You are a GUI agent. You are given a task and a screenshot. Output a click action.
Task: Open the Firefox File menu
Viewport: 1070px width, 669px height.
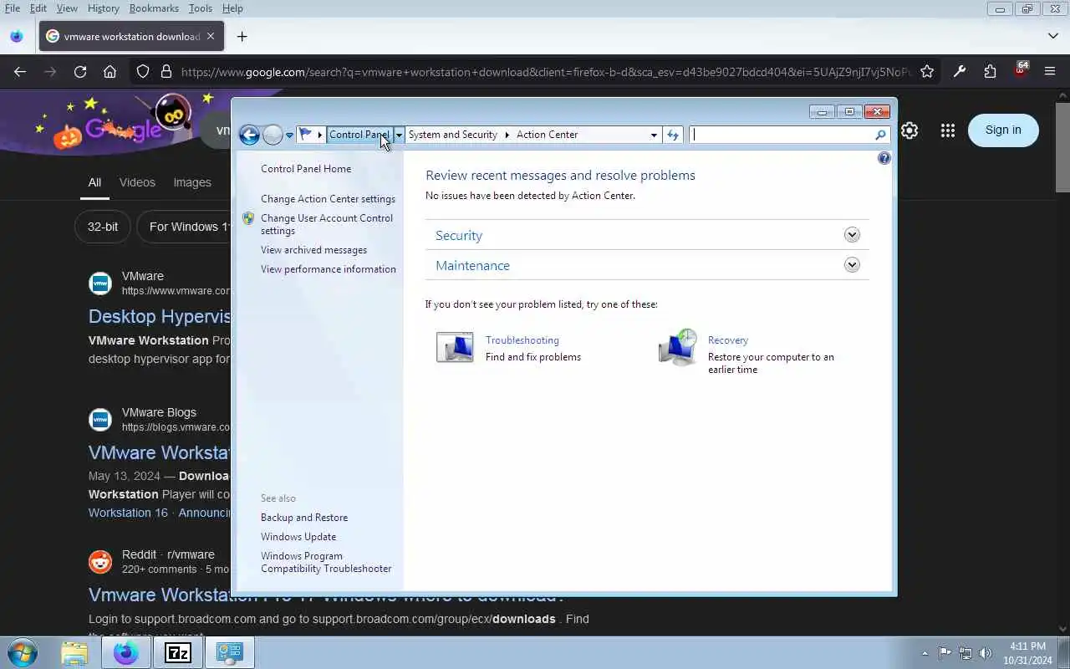pos(13,8)
